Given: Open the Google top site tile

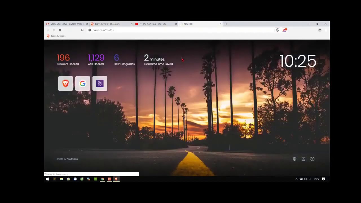Looking at the screenshot, I should 83,83.
